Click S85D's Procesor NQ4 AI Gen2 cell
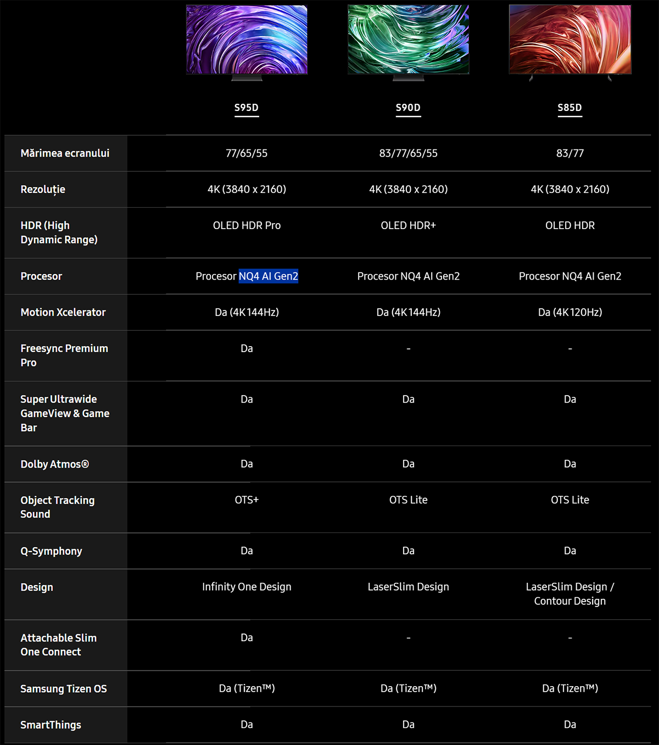 [570, 276]
